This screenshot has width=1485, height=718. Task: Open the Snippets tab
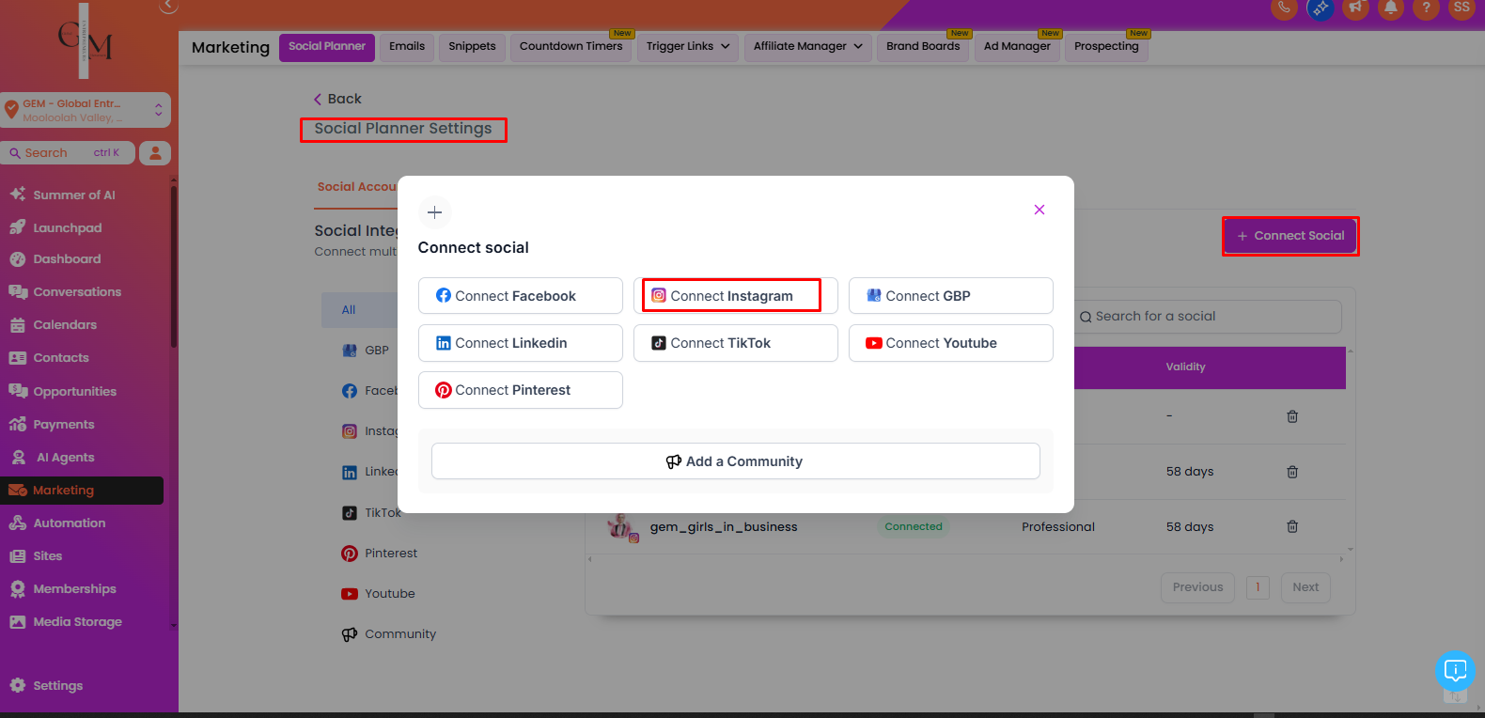[472, 47]
